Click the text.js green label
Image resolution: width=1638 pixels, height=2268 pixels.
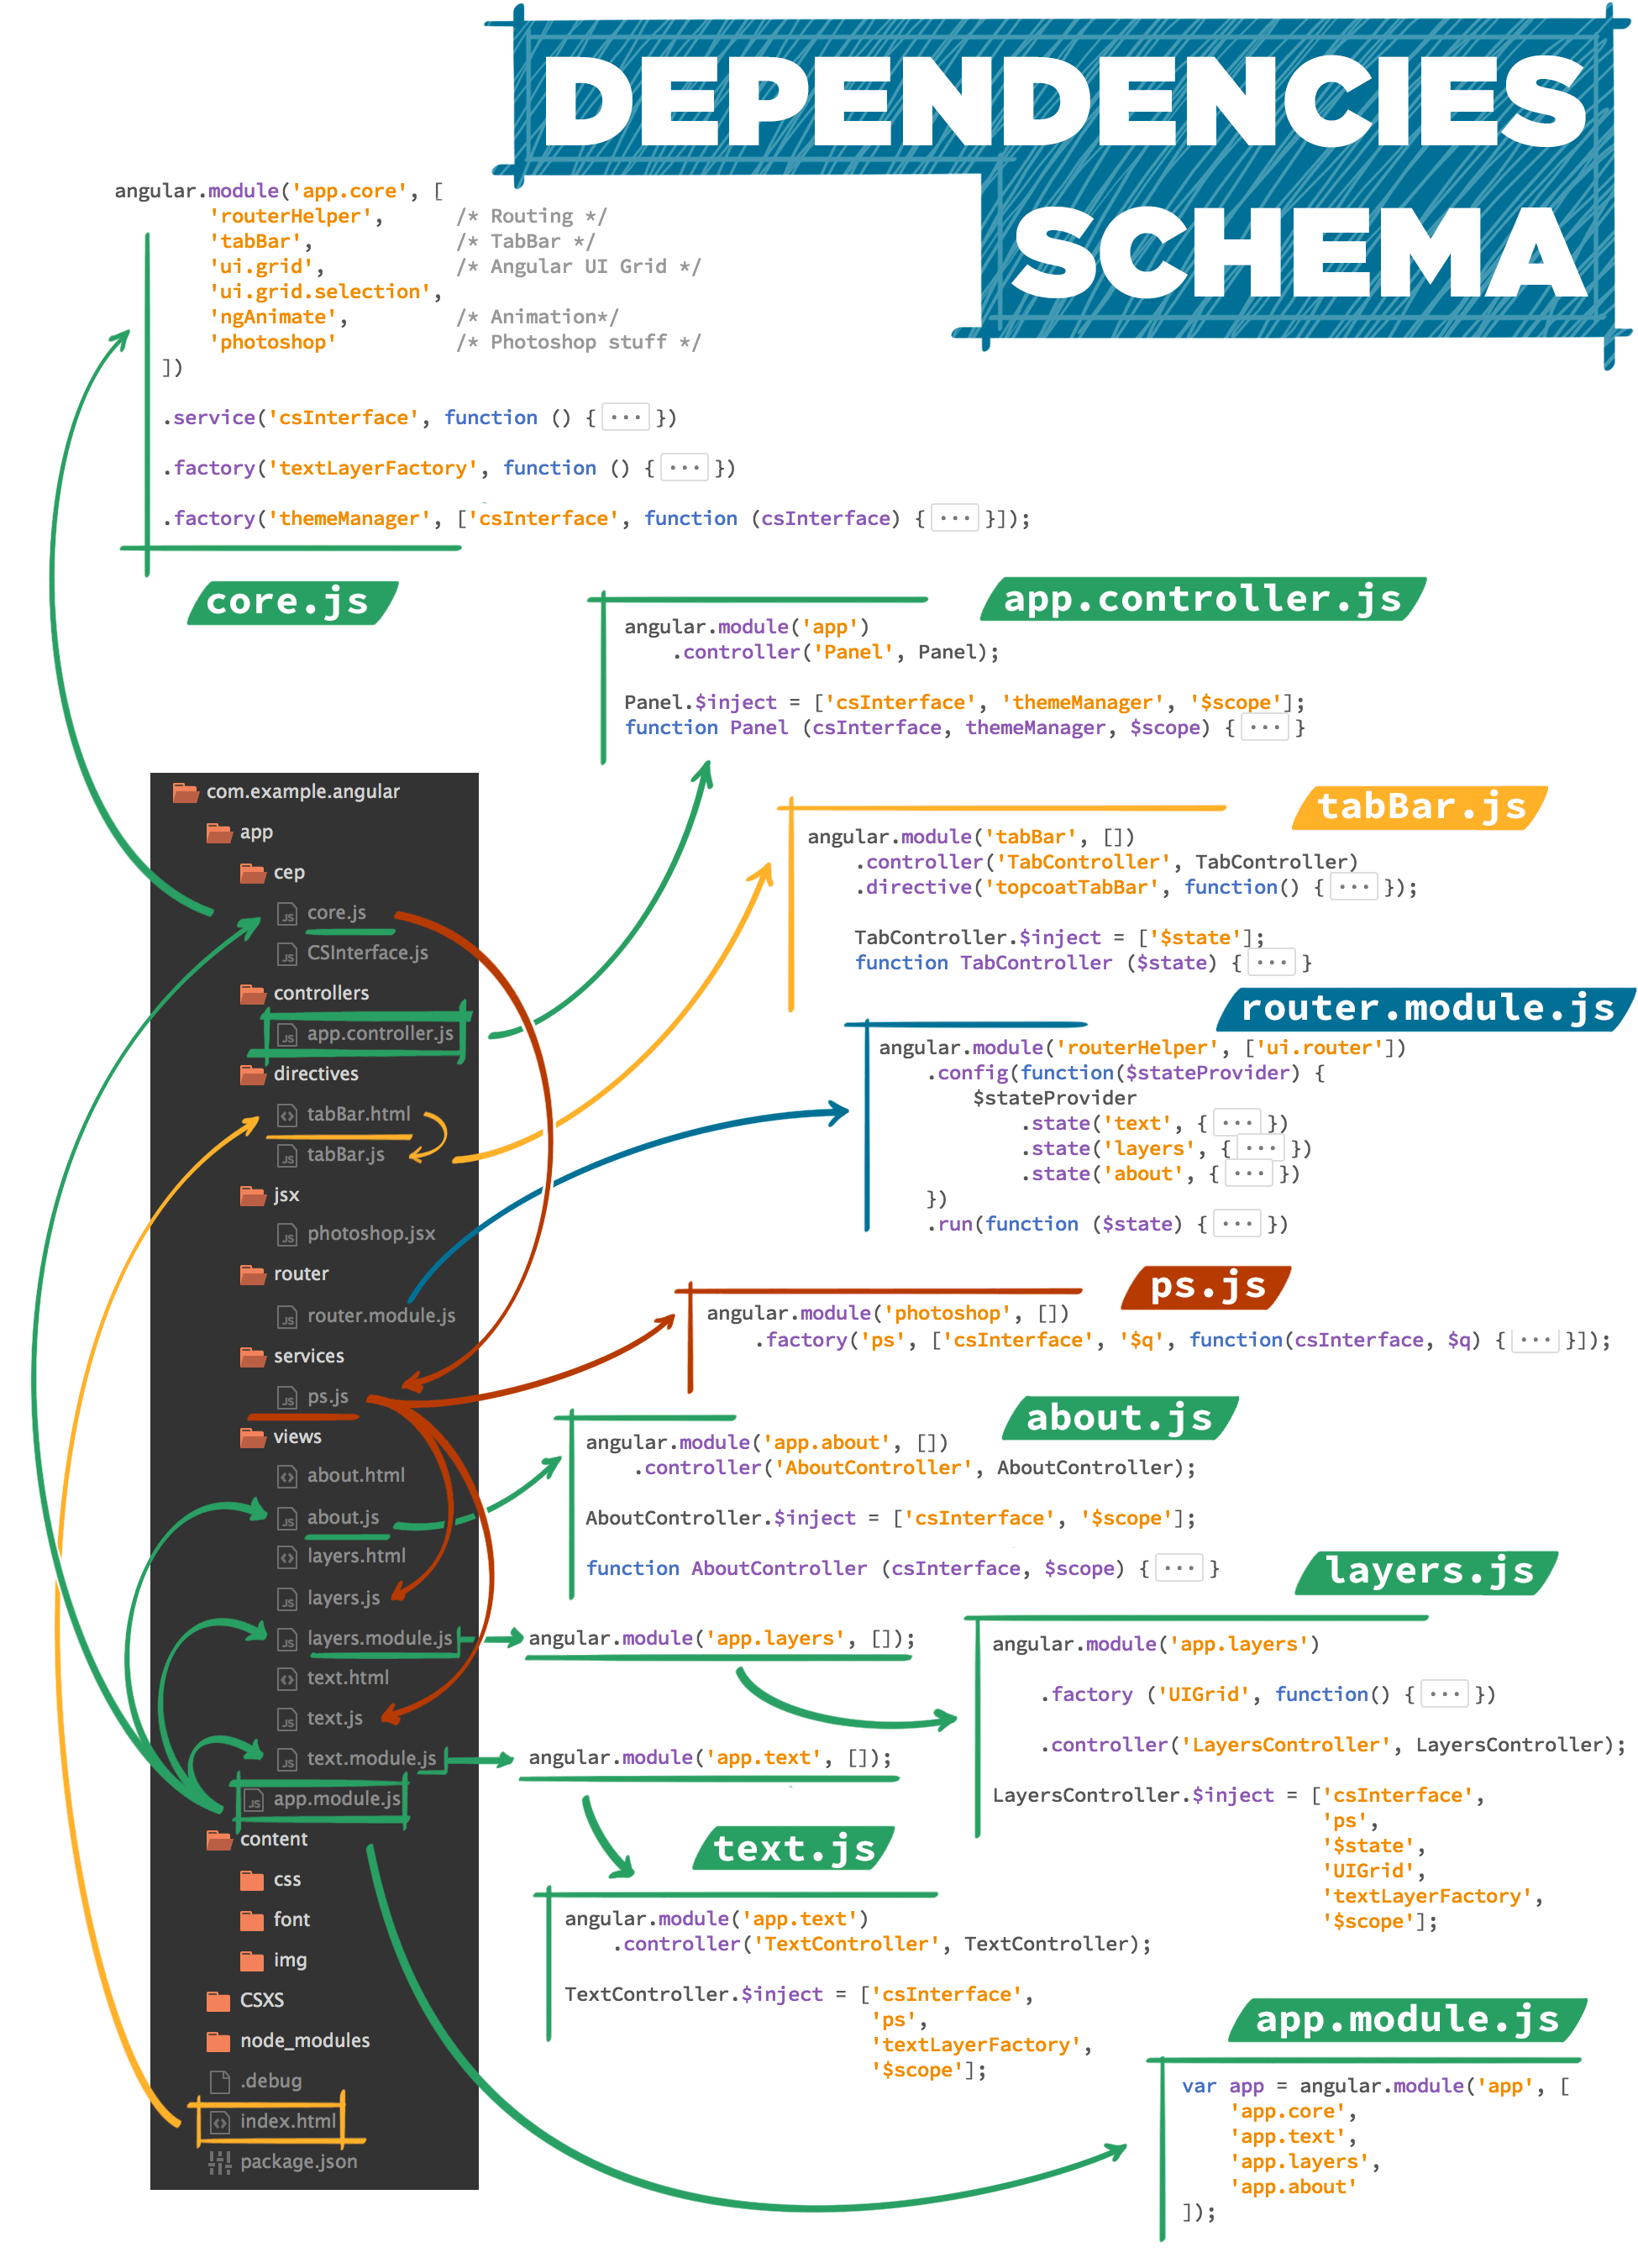[x=794, y=1848]
